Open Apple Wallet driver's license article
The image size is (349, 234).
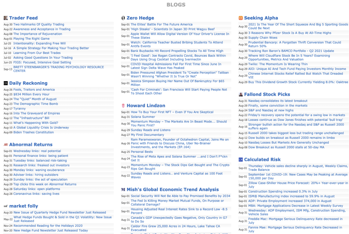click(x=180, y=36)
